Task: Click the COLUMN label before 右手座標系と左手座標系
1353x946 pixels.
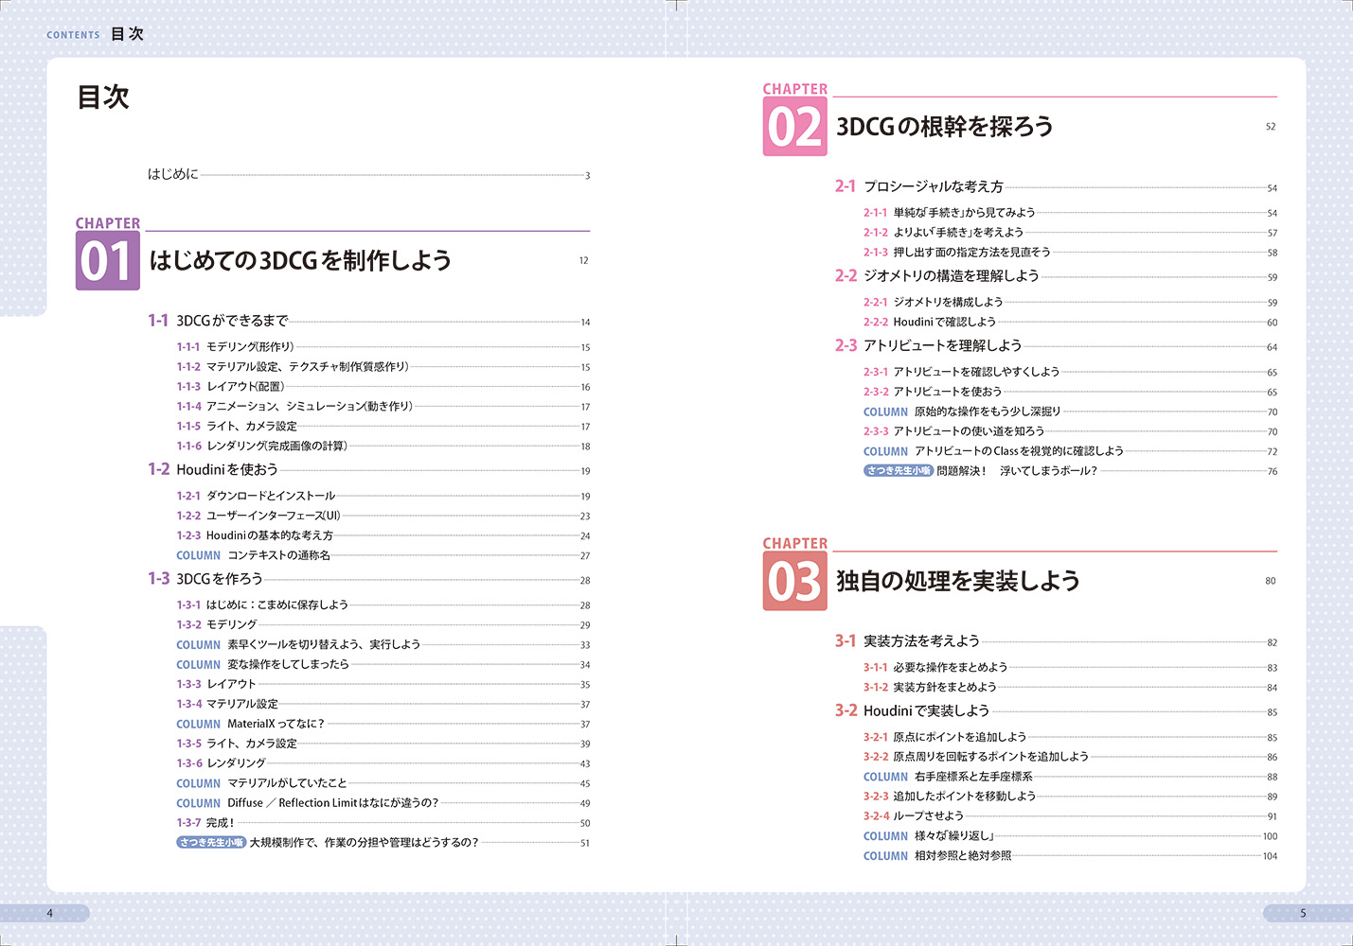Action: coord(885,777)
